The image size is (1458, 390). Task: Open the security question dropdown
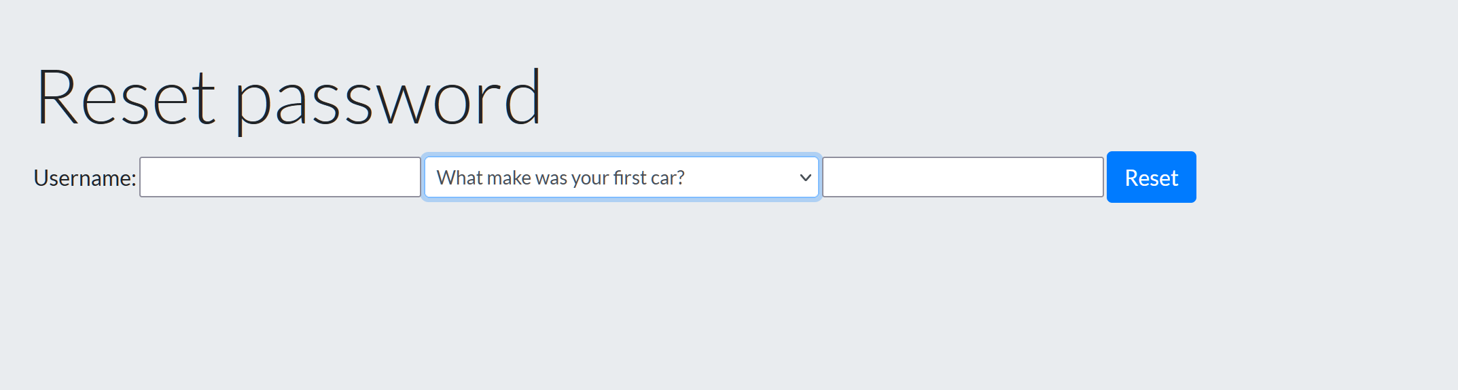(x=621, y=177)
